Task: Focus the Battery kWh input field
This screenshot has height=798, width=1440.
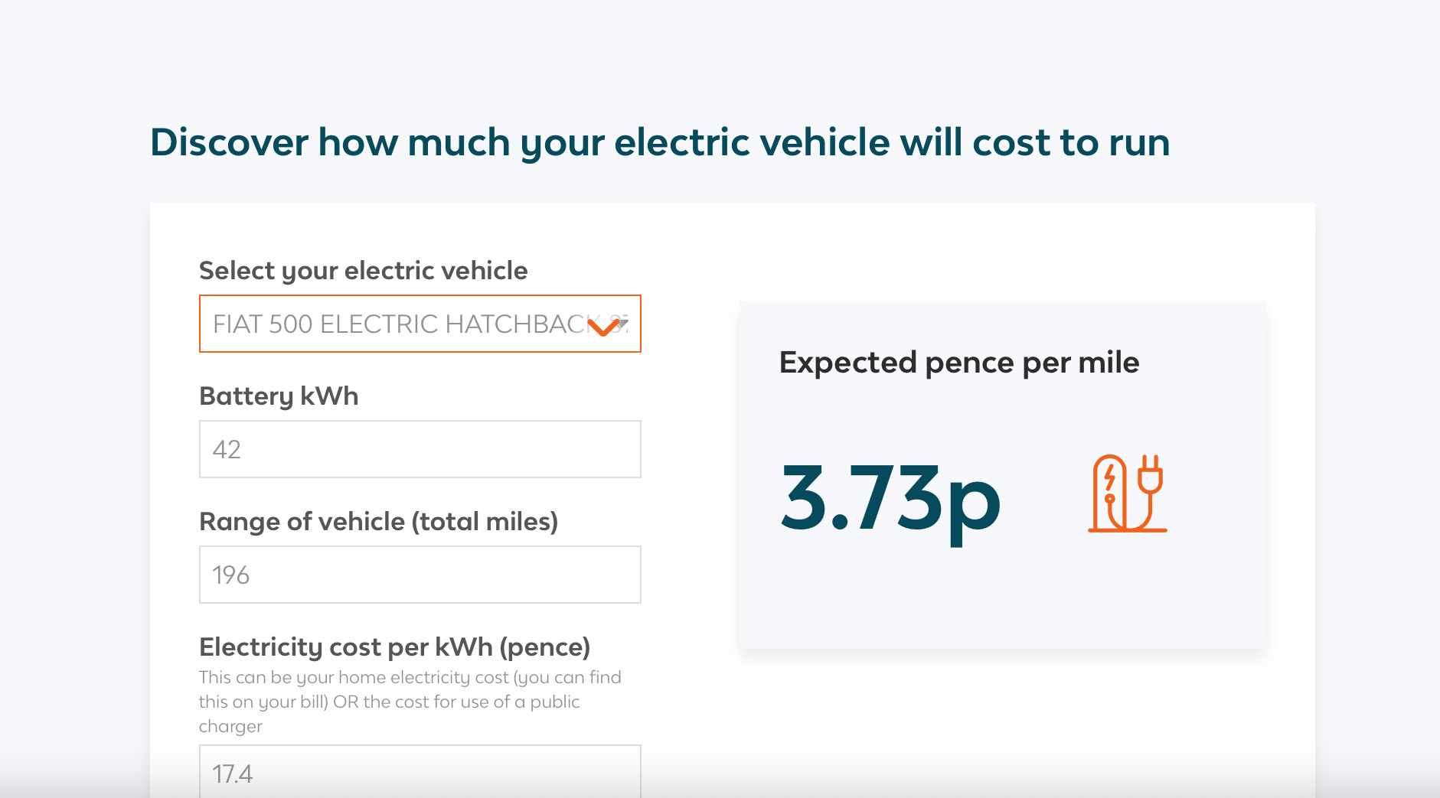Action: 420,449
